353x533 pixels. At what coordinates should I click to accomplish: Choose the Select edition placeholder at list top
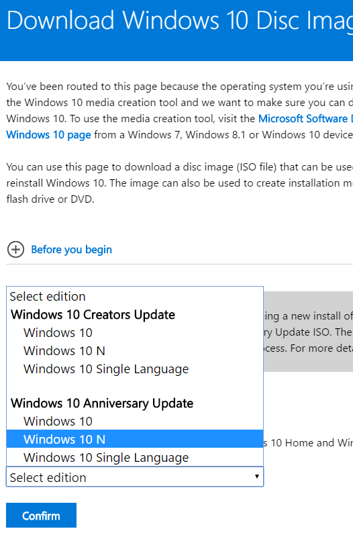coord(135,297)
